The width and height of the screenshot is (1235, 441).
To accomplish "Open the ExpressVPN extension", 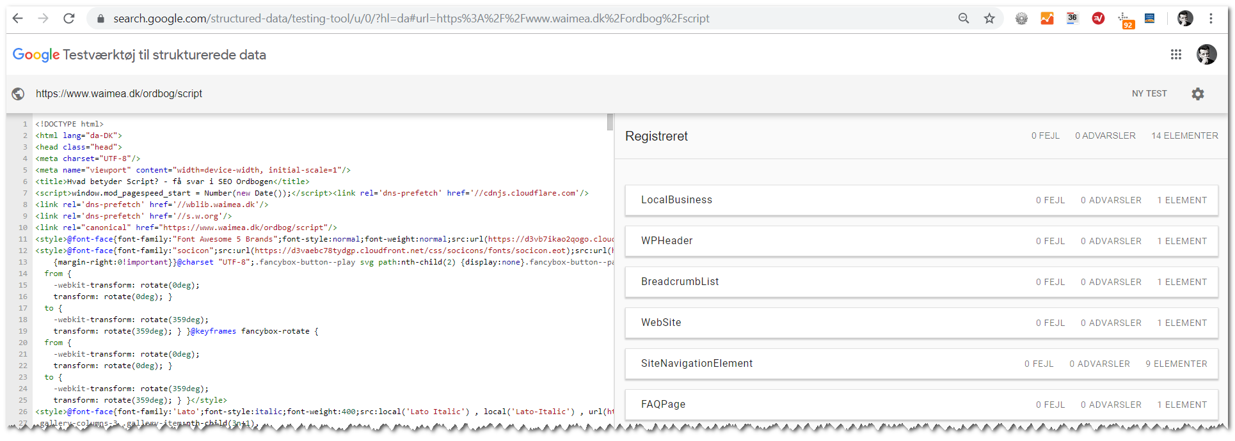I will click(x=1098, y=19).
